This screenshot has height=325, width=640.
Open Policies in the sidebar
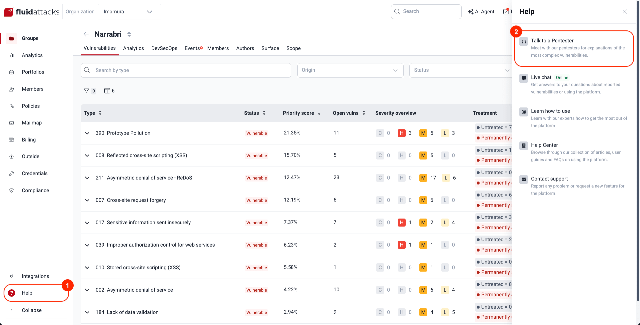(31, 106)
